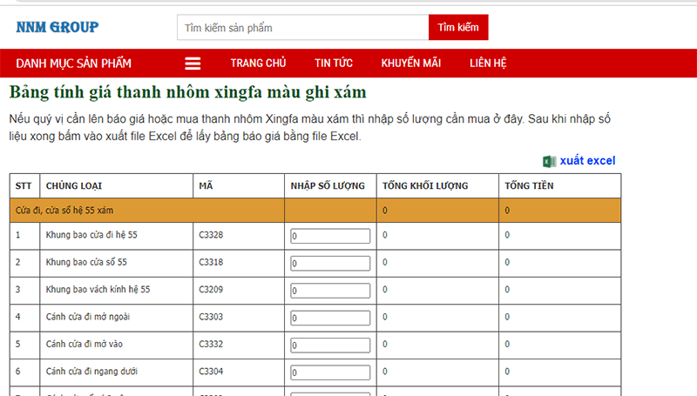Click the xuất excel link
The image size is (697, 396).
click(x=587, y=161)
